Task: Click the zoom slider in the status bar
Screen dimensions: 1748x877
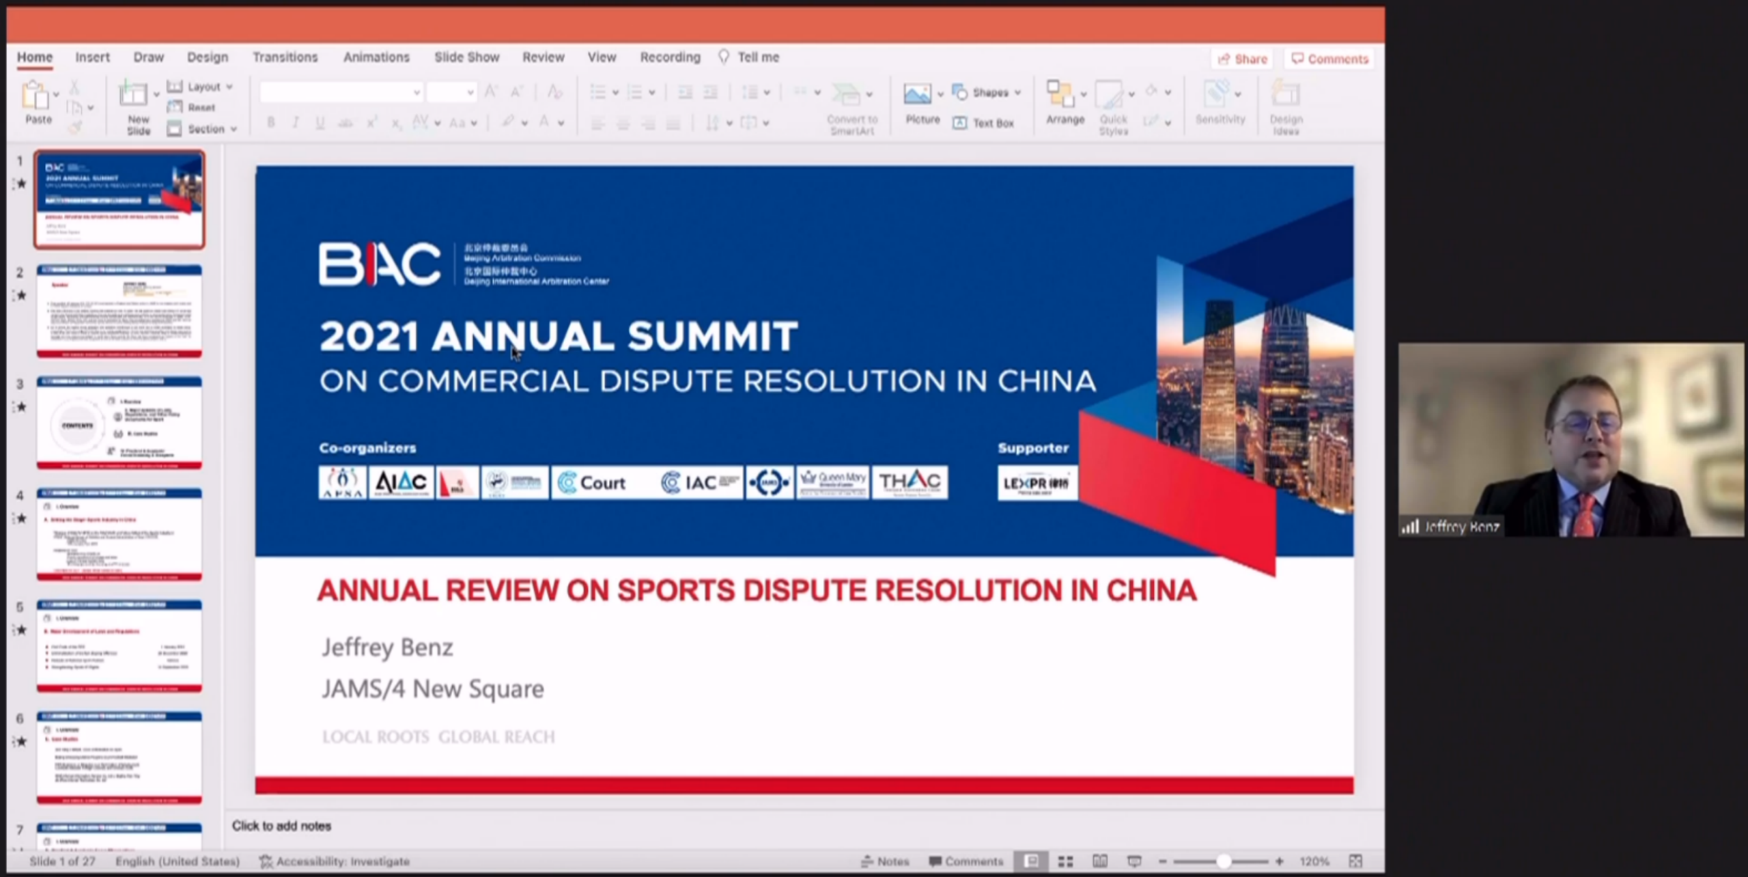Action: tap(1220, 861)
